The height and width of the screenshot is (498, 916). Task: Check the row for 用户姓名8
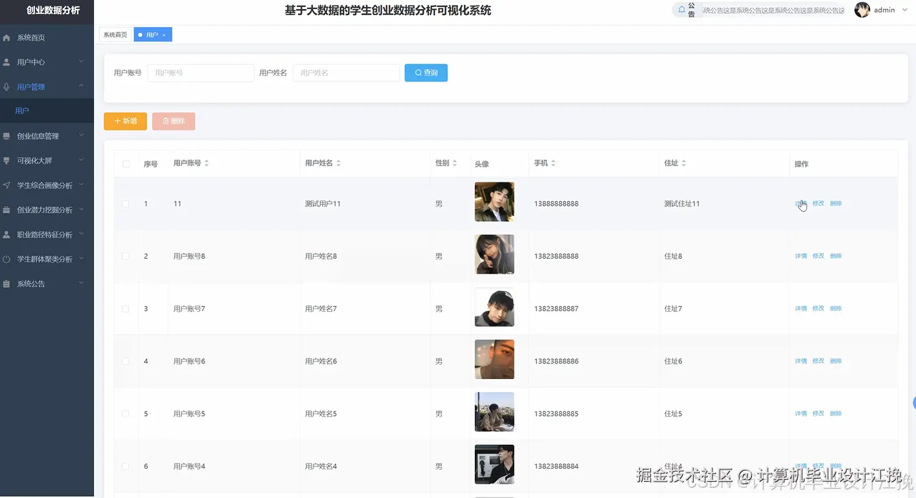[126, 256]
